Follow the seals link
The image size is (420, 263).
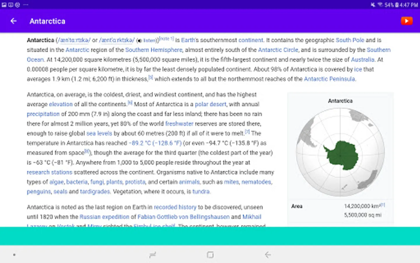click(60, 192)
